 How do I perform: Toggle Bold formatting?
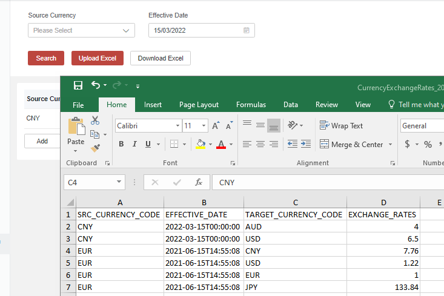click(x=121, y=144)
